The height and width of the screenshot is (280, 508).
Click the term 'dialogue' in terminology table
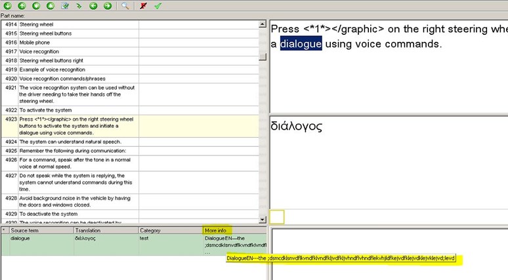[20, 238]
